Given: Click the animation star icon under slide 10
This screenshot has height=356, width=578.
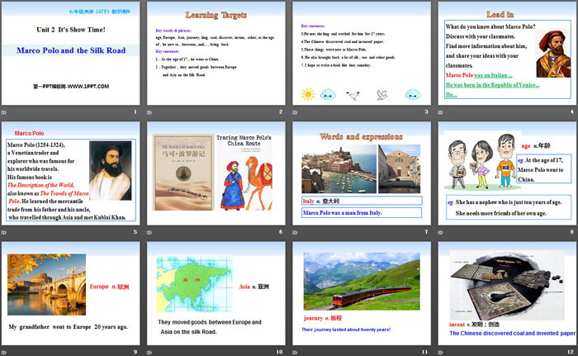Looking at the screenshot, I should (149, 353).
